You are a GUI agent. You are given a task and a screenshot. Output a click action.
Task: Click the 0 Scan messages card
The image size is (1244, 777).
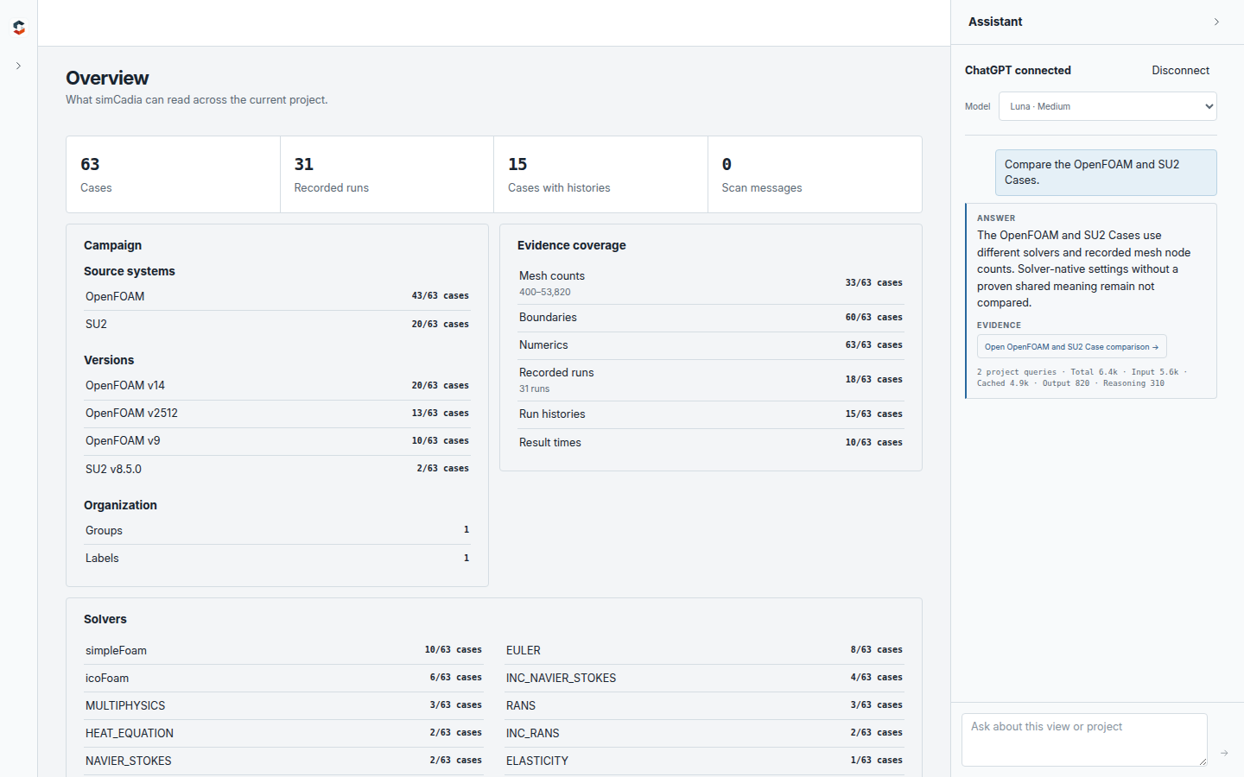815,174
